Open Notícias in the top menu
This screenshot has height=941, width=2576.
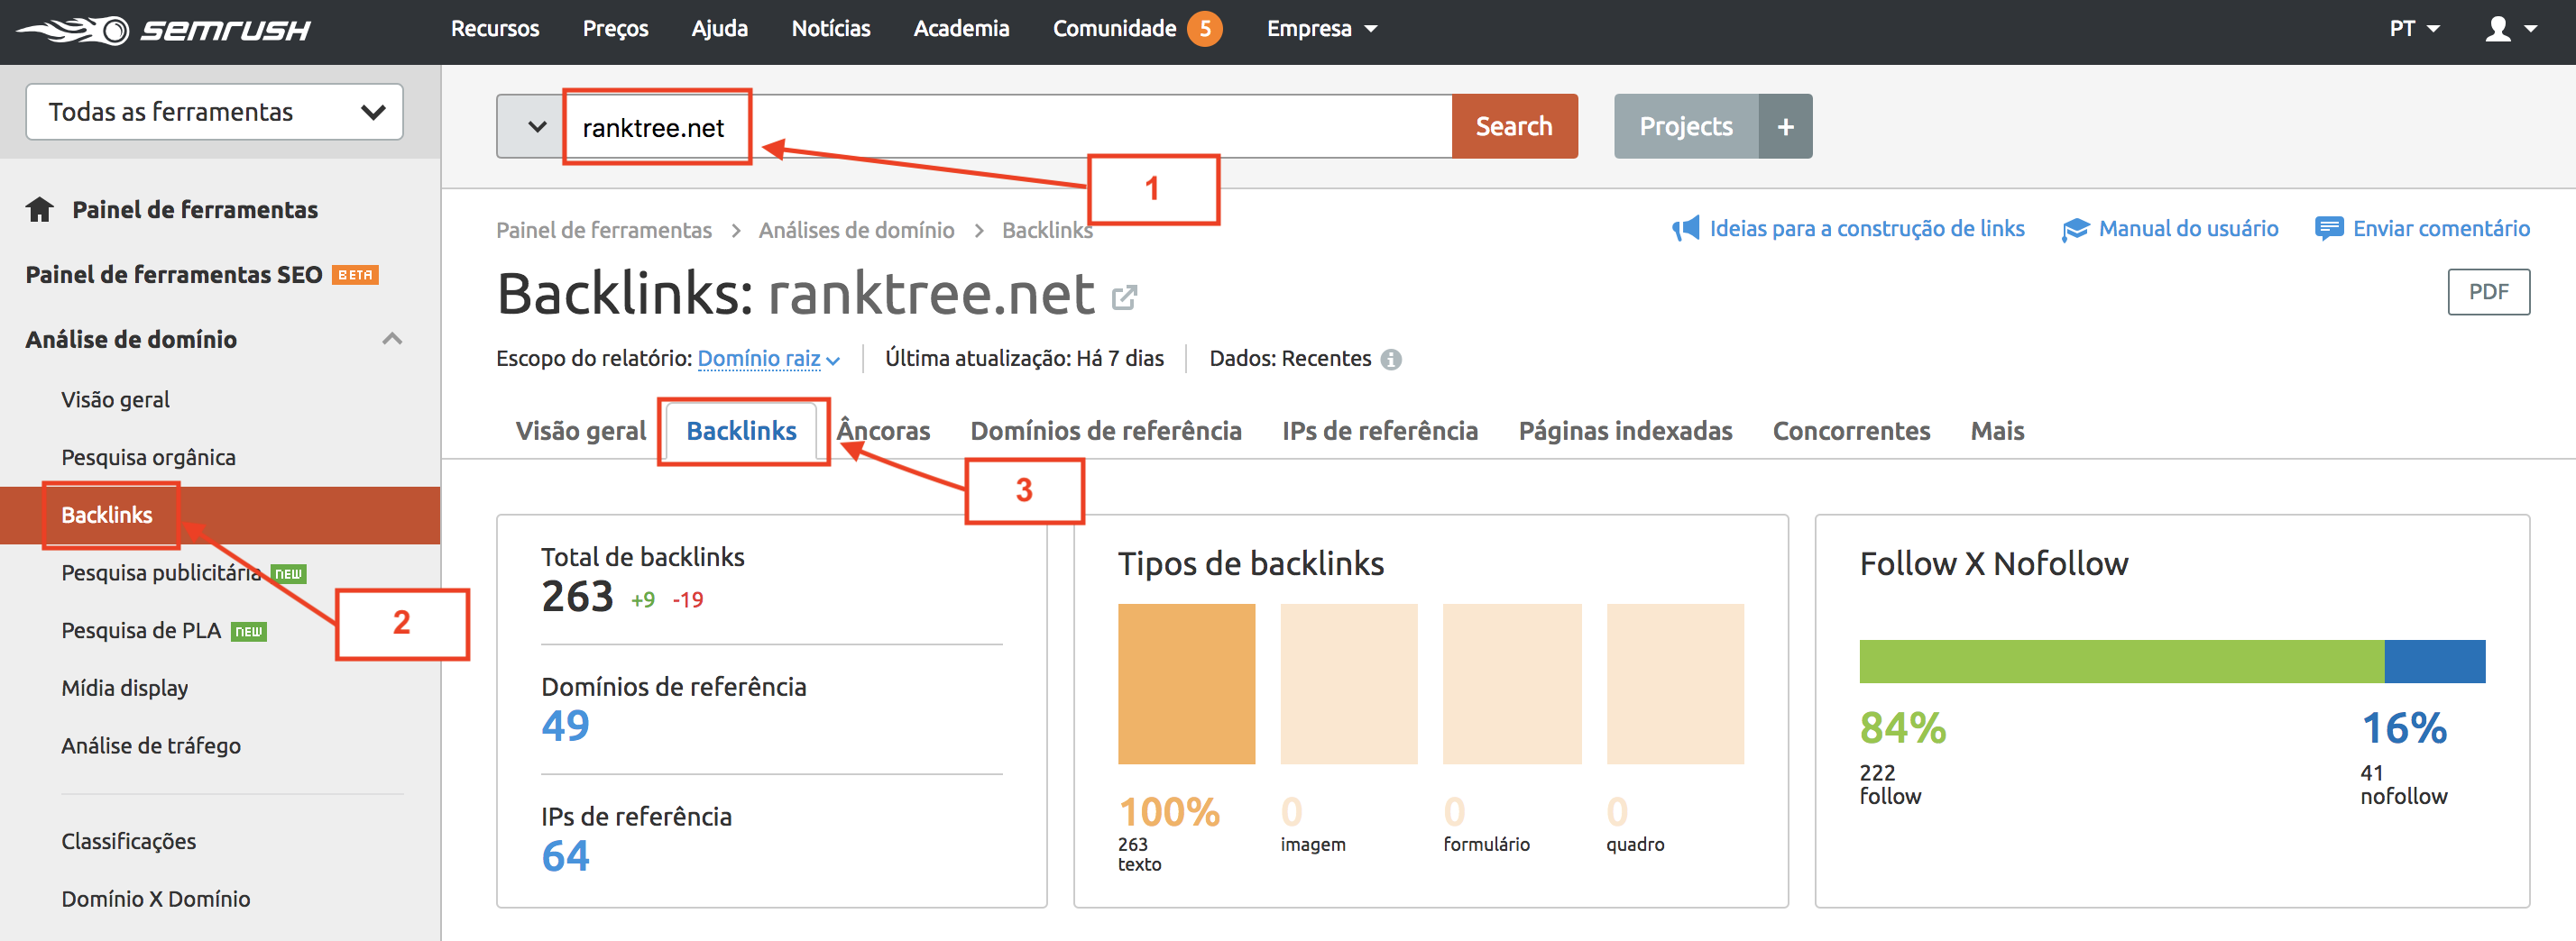point(830,29)
